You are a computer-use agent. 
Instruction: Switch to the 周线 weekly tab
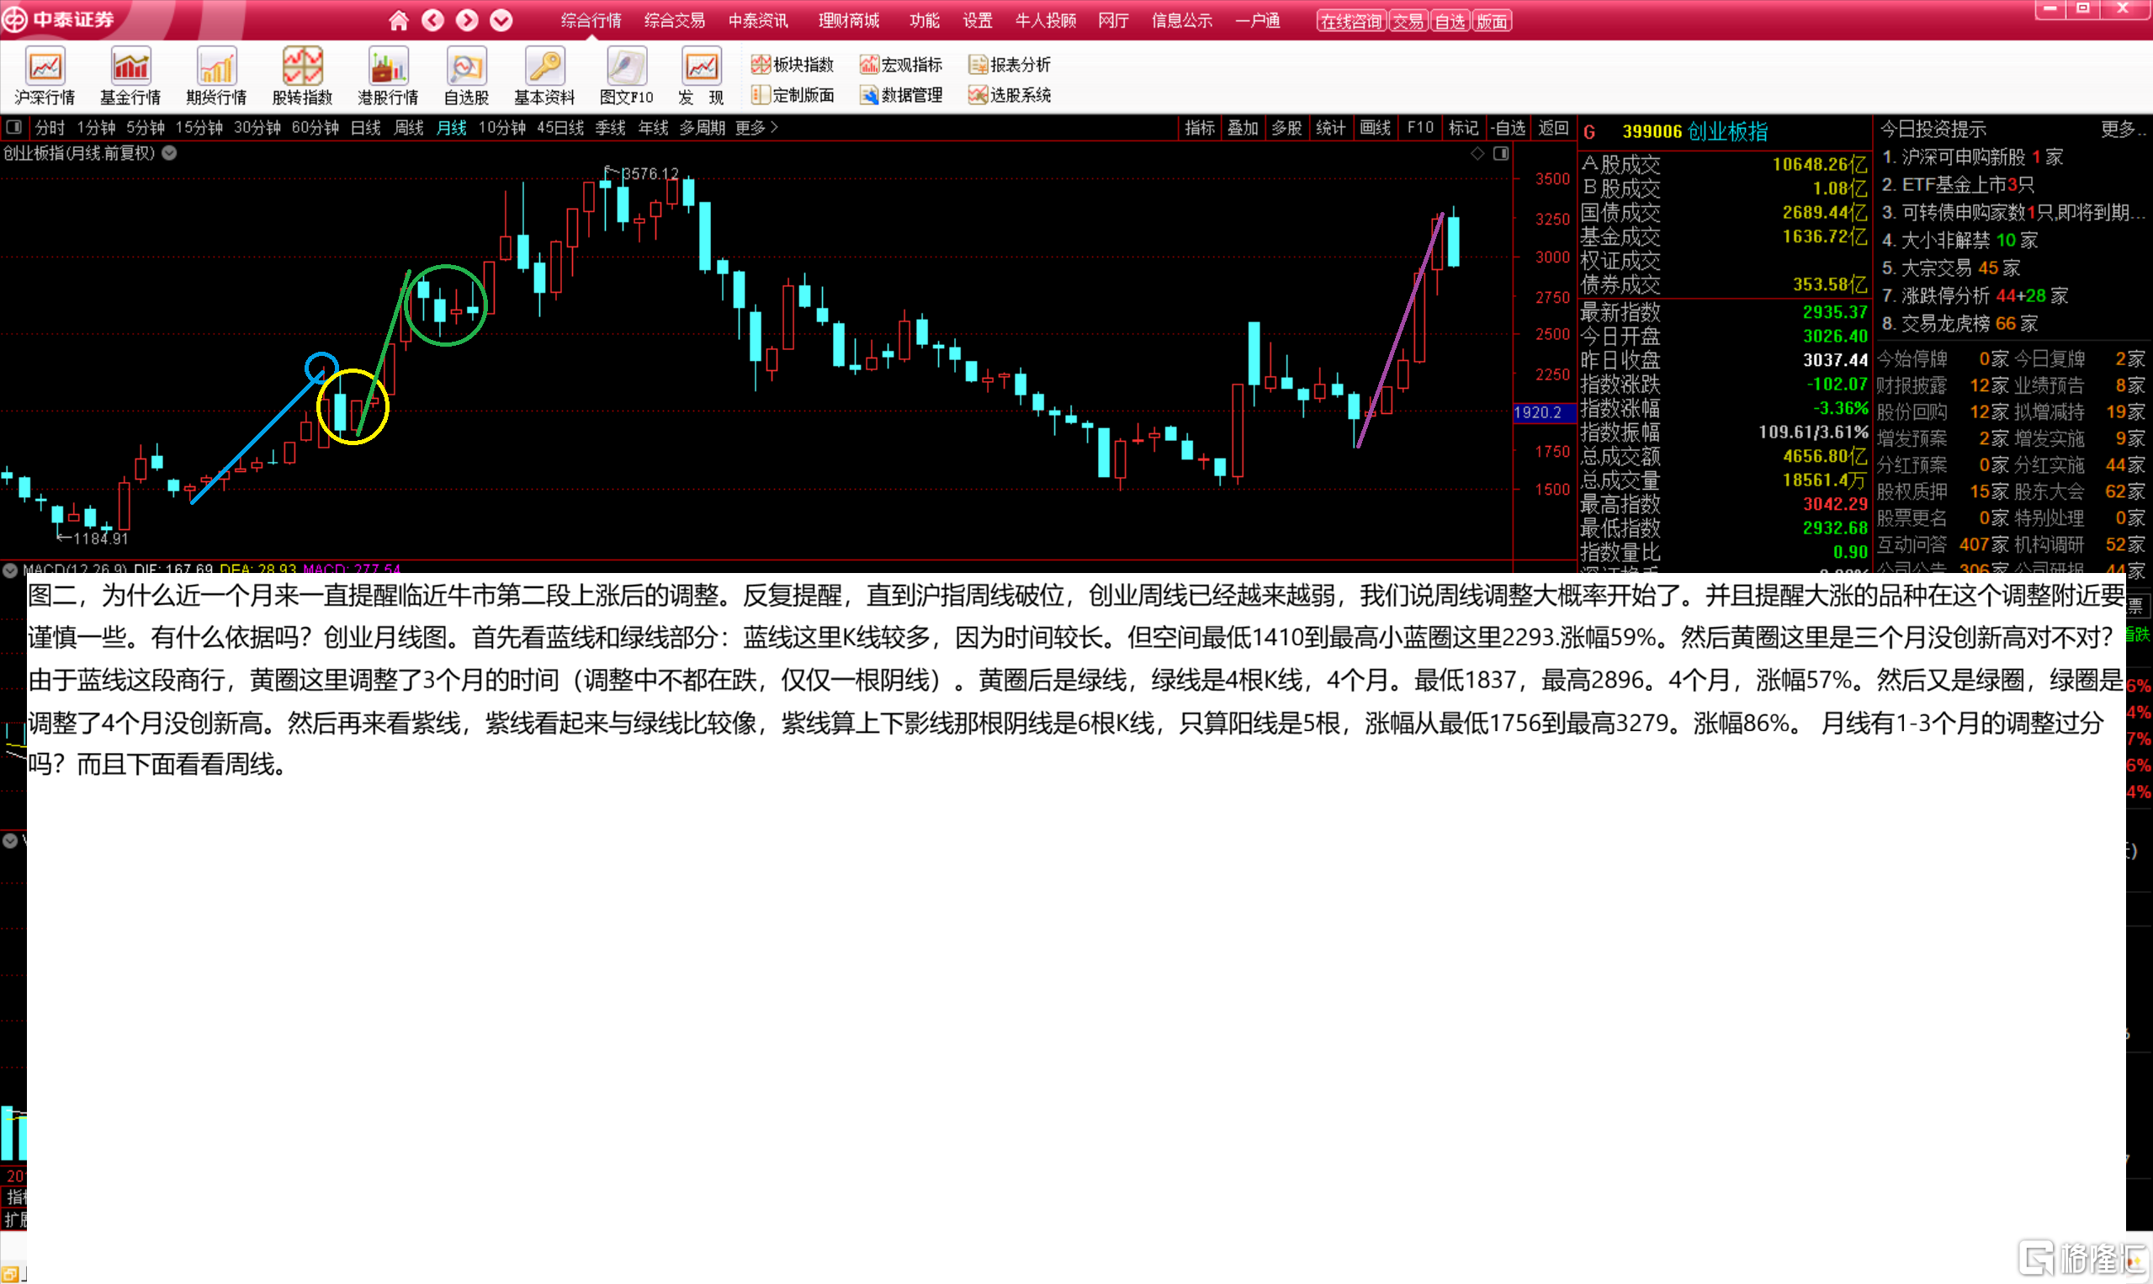(408, 128)
